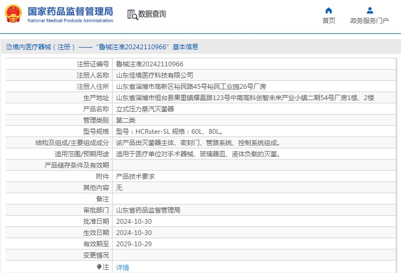Click approving department 山东省药品监督管理局

click(x=148, y=210)
